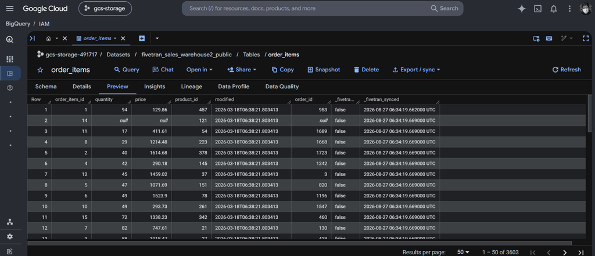The width and height of the screenshot is (595, 256).
Task: Open the Gemini AI sparkle assistant
Action: coord(522,9)
